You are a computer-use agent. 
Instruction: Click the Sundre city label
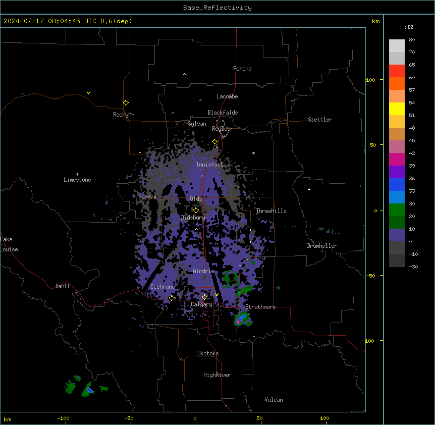click(147, 197)
